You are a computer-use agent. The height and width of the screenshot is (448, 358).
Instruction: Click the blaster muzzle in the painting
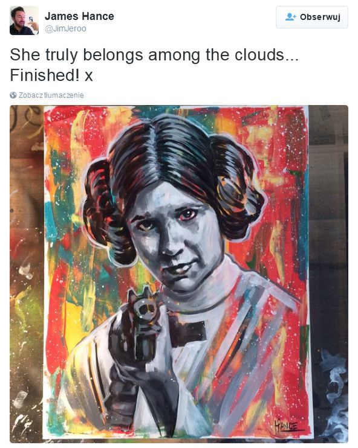pyautogui.click(x=145, y=309)
